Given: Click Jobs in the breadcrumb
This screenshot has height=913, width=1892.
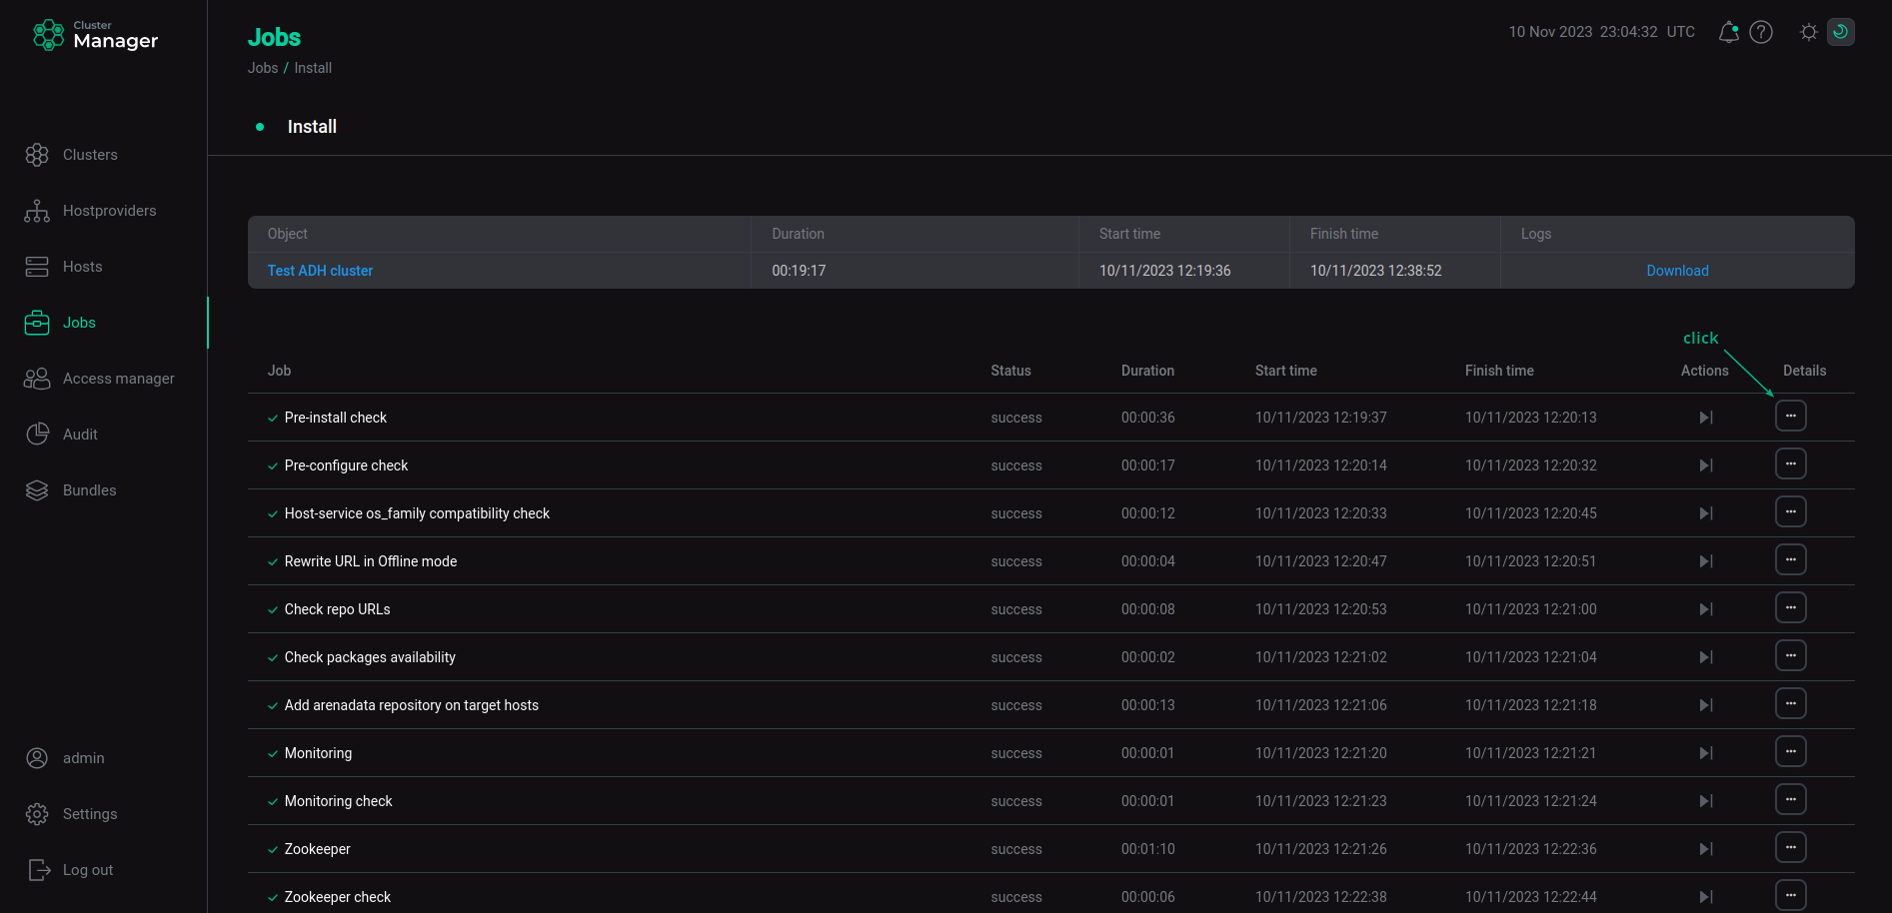Looking at the screenshot, I should tap(263, 68).
